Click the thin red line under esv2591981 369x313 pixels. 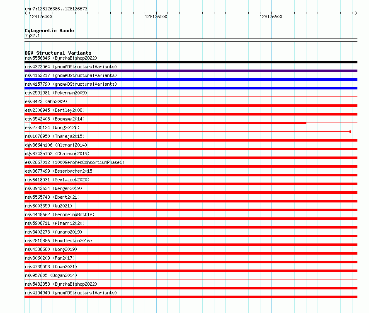[x=191, y=96]
